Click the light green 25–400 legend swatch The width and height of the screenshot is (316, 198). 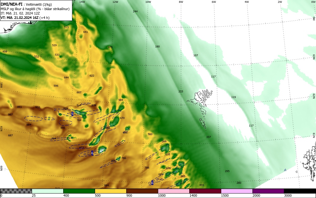48,191
